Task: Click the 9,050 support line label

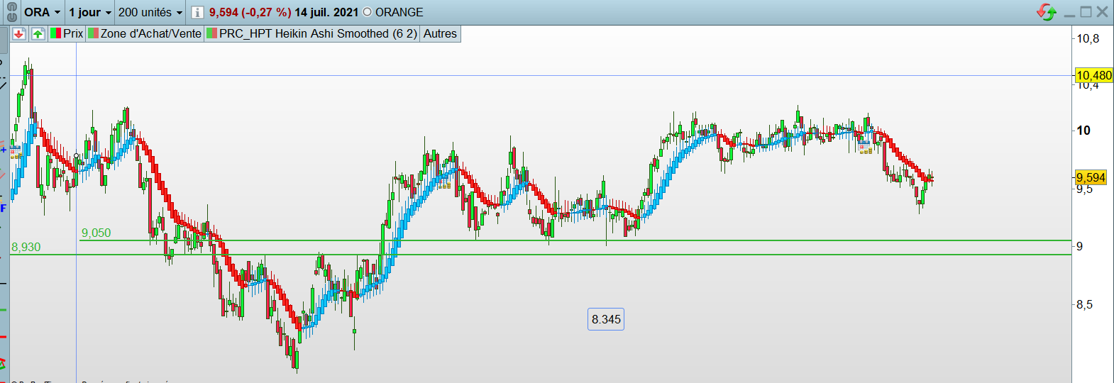Action: coord(96,233)
